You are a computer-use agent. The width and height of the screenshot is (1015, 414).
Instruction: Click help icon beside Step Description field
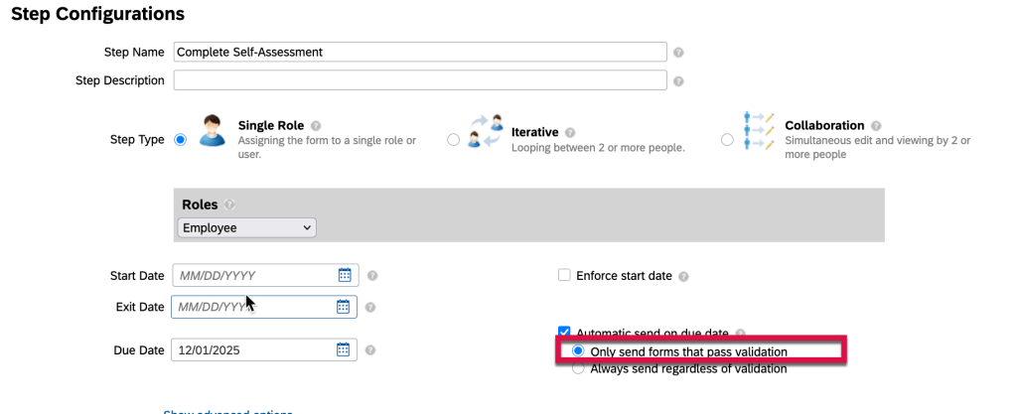678,81
